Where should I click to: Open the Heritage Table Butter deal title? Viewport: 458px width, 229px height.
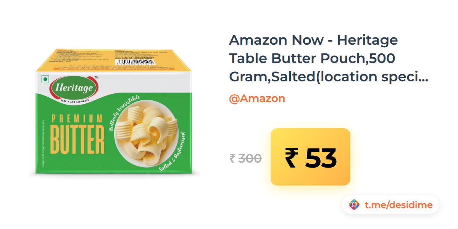click(x=328, y=58)
